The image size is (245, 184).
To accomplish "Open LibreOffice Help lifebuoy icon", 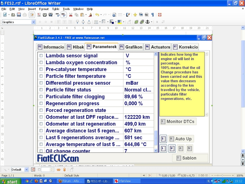I will pos(160,15).
